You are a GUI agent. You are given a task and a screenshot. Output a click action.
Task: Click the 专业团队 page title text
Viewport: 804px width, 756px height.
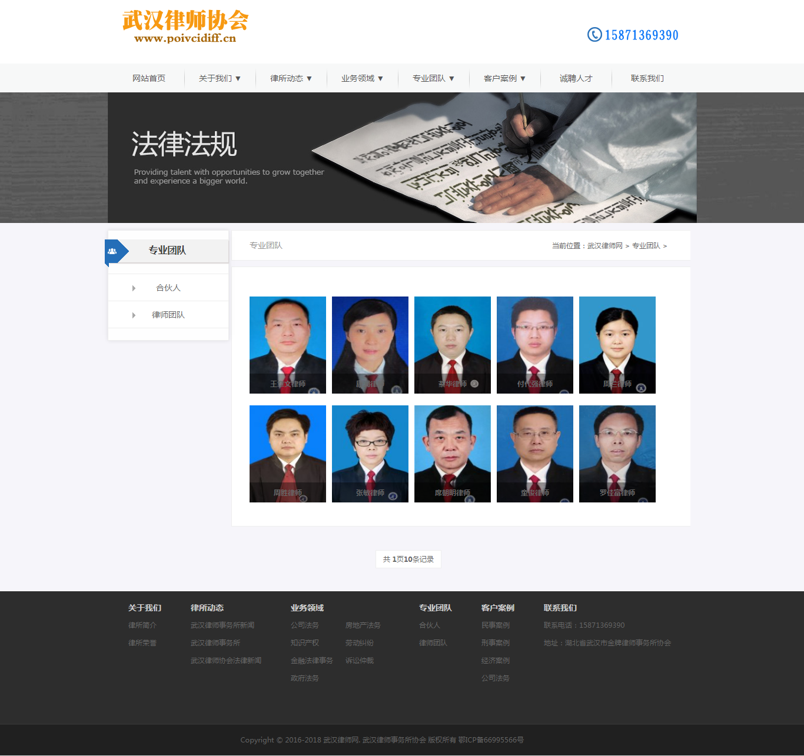[x=266, y=245]
